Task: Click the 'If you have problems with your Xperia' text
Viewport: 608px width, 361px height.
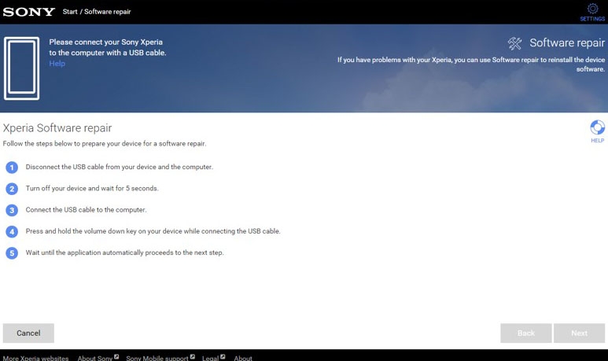Action: pos(470,64)
